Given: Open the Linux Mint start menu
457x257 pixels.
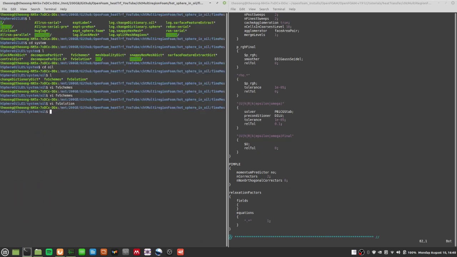Looking at the screenshot, I should tap(5, 252).
